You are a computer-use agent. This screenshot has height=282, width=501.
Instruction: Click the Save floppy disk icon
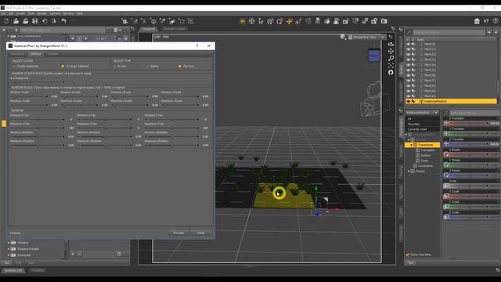click(34, 21)
